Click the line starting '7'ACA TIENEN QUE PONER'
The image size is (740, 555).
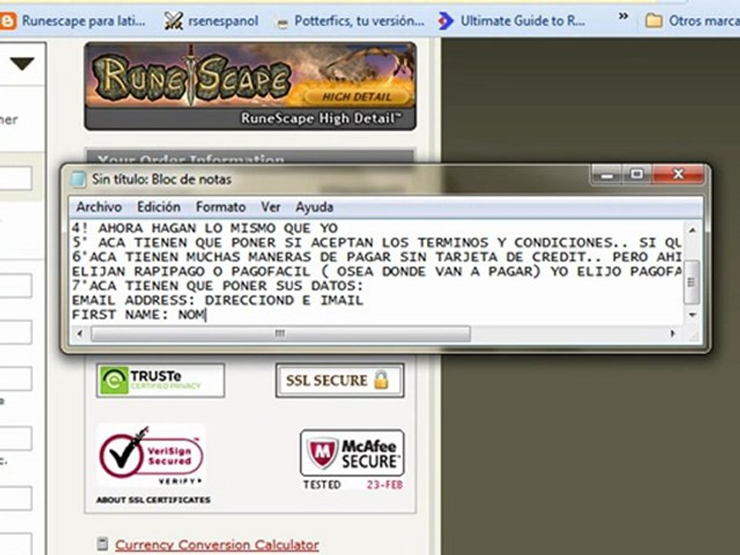217,286
